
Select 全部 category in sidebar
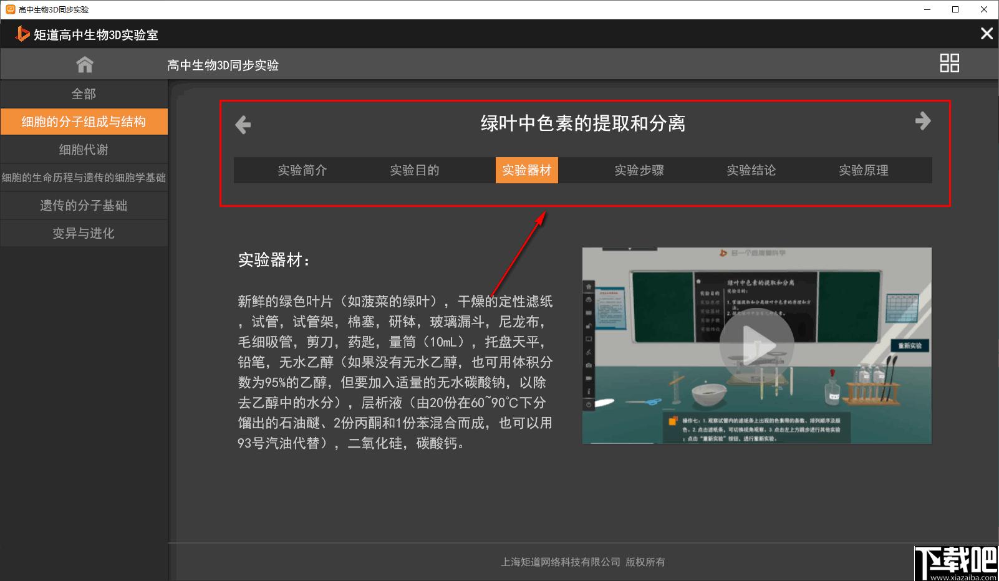click(x=84, y=94)
